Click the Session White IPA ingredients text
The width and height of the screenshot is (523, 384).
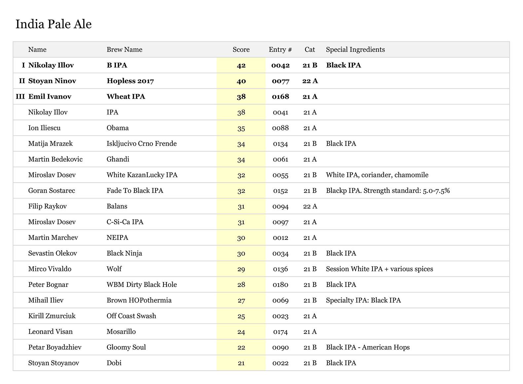point(379,269)
